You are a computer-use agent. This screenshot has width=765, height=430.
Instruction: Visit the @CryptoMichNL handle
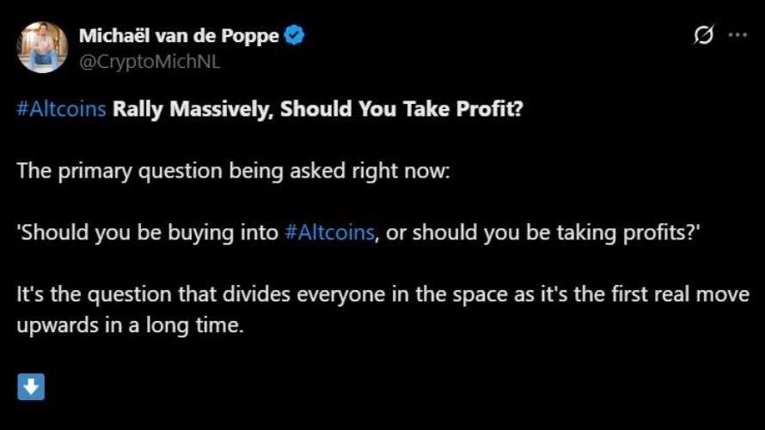coord(150,62)
